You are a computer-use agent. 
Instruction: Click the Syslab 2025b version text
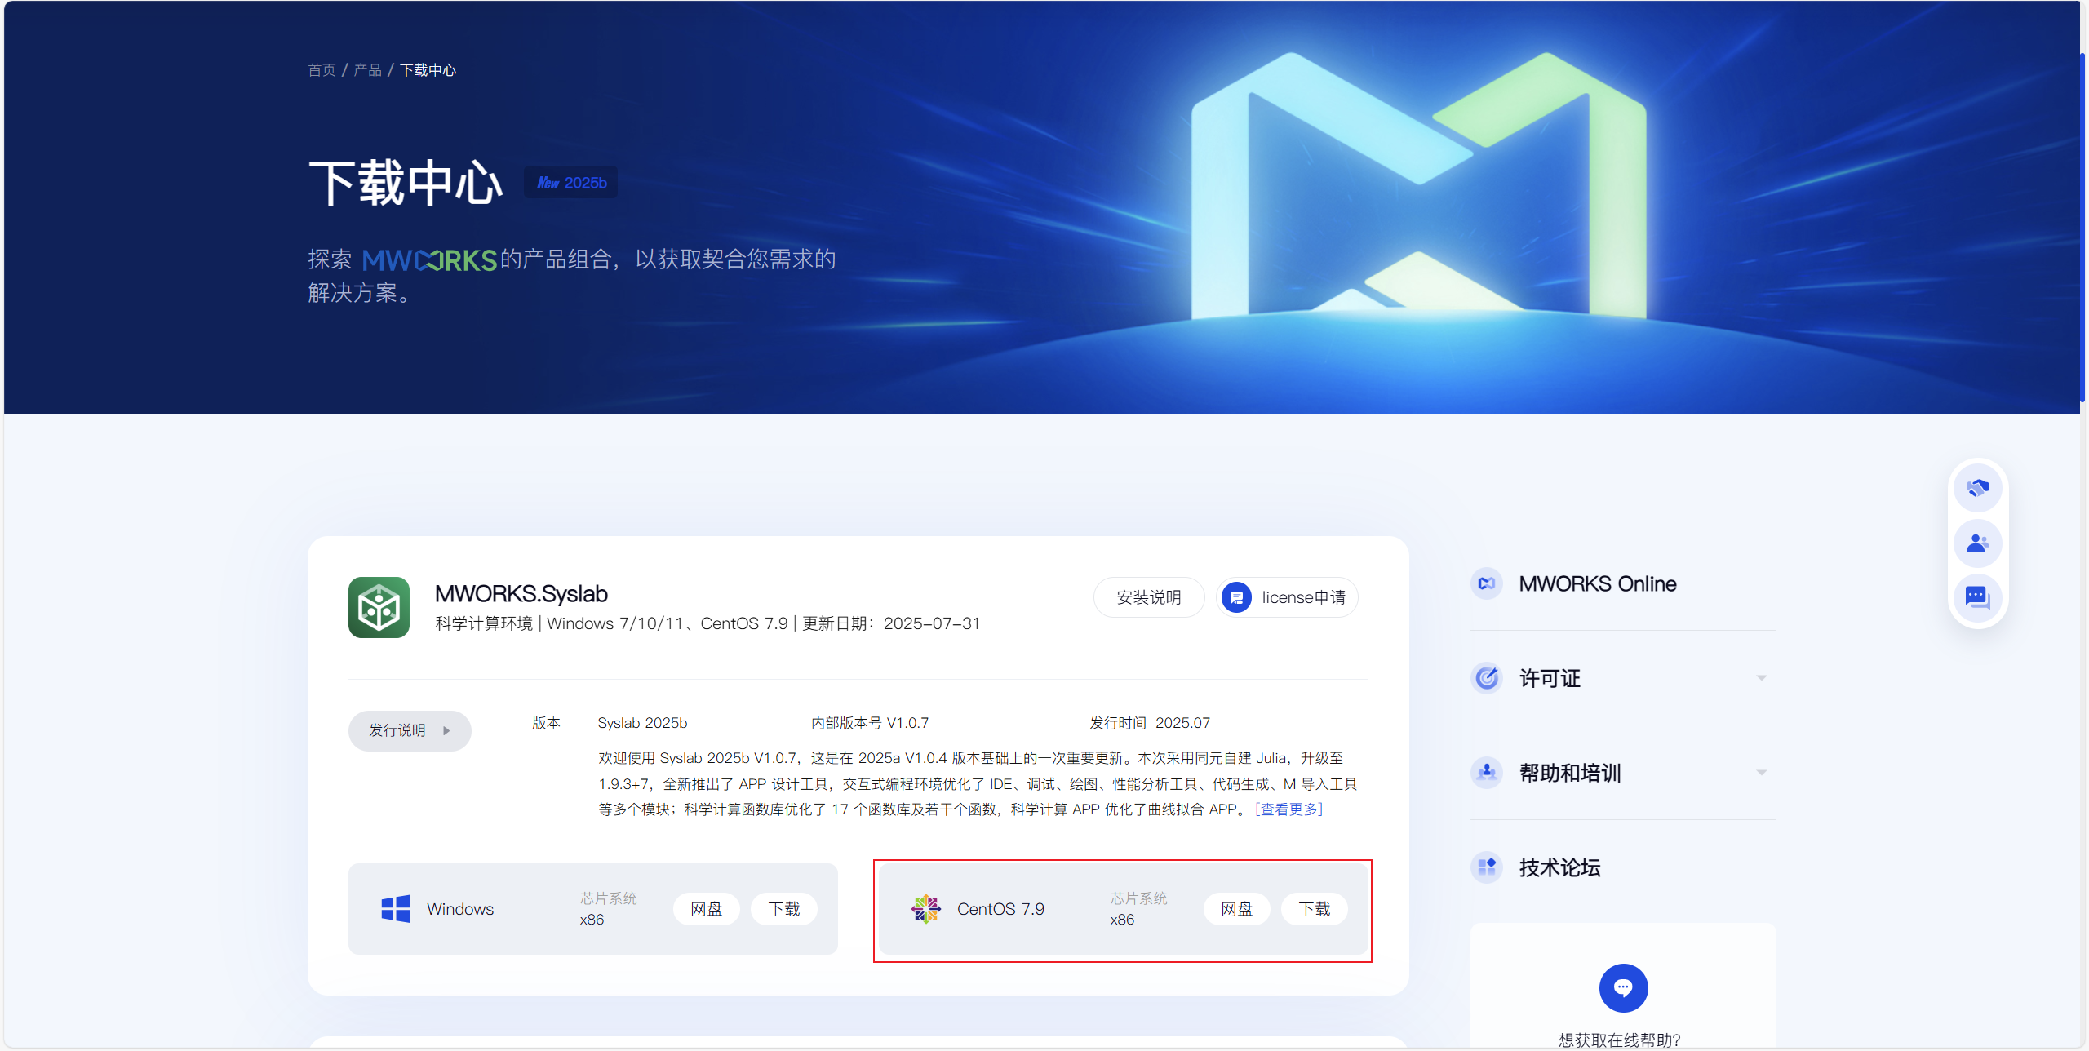(642, 723)
